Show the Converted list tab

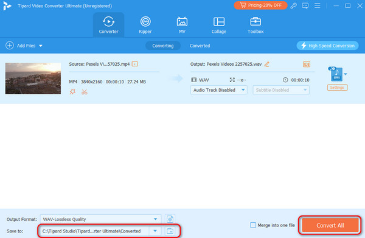(200, 46)
